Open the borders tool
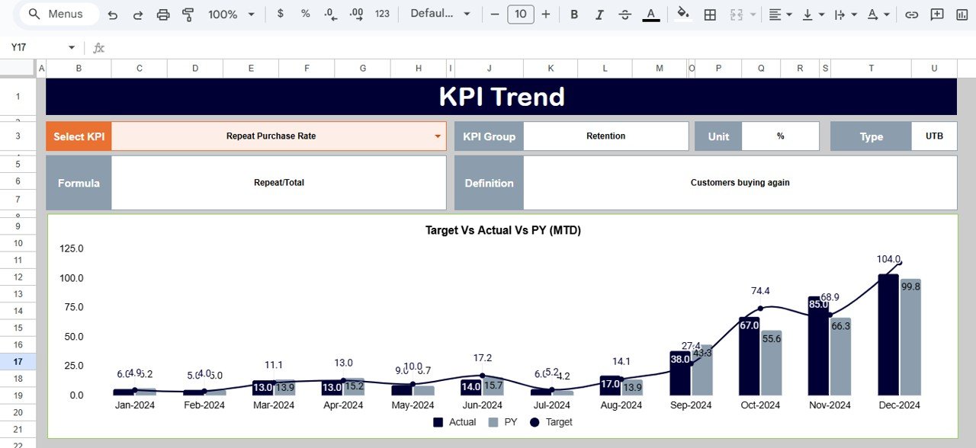 click(x=710, y=14)
